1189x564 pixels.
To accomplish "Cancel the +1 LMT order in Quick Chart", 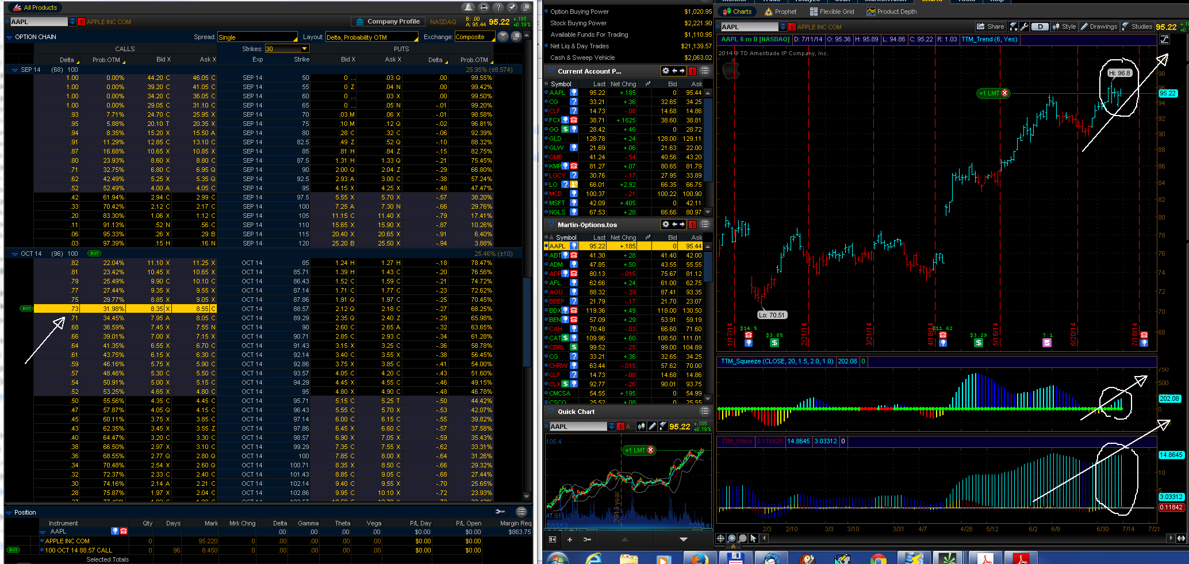I will [x=651, y=450].
